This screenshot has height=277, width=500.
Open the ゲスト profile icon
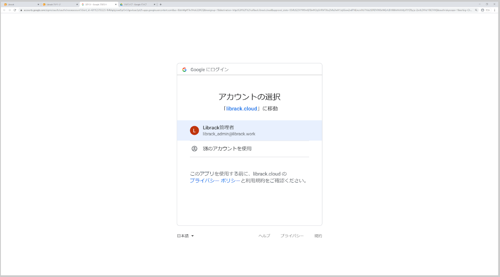483,10
